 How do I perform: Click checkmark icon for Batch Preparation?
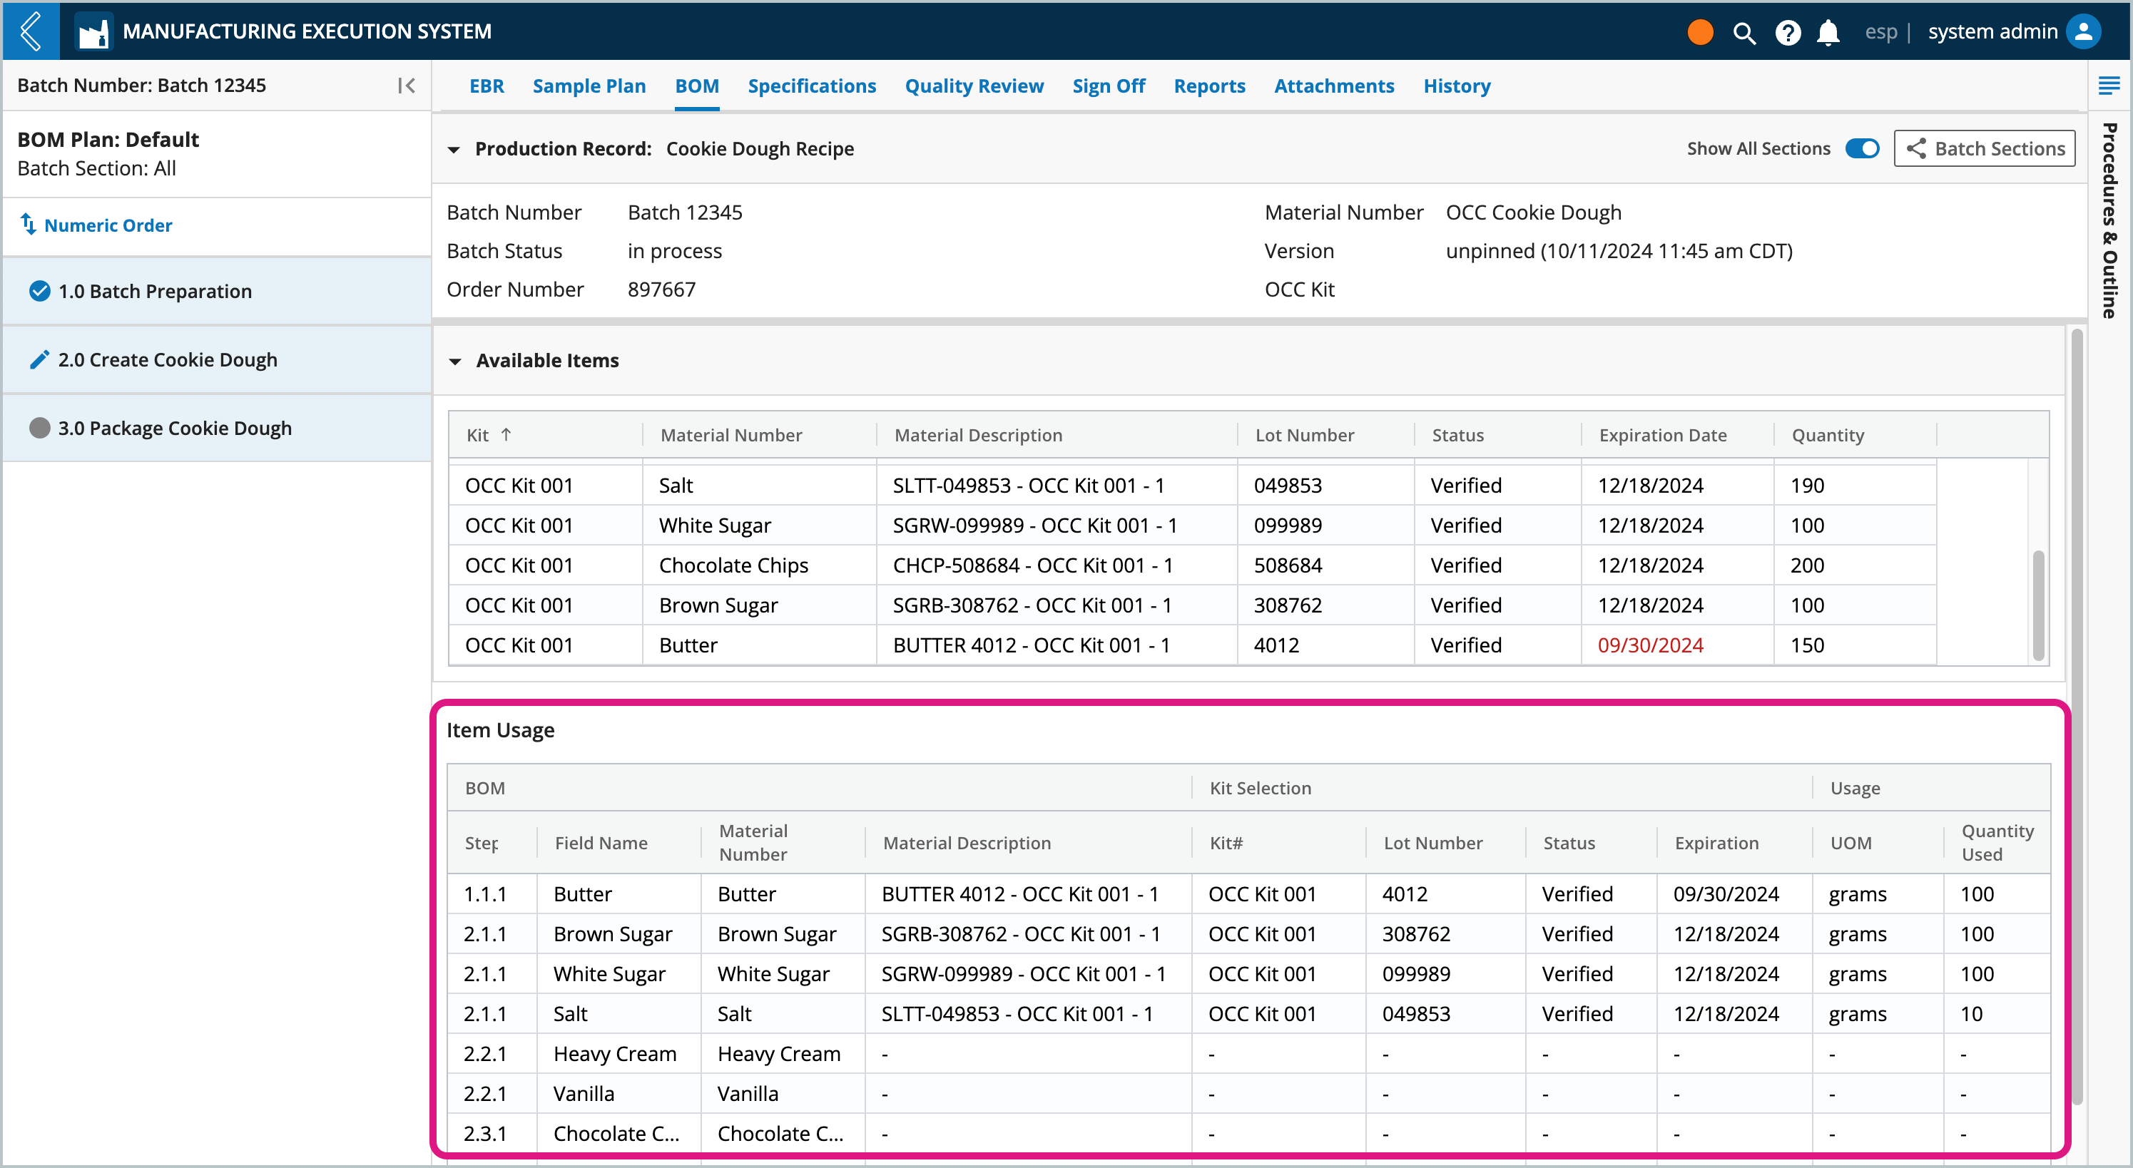point(39,290)
